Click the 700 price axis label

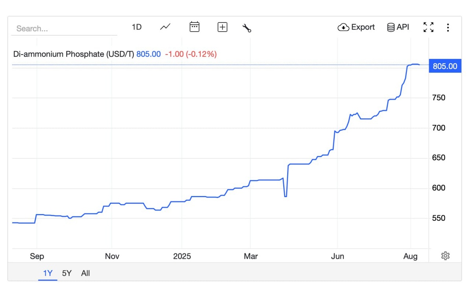coord(439,128)
